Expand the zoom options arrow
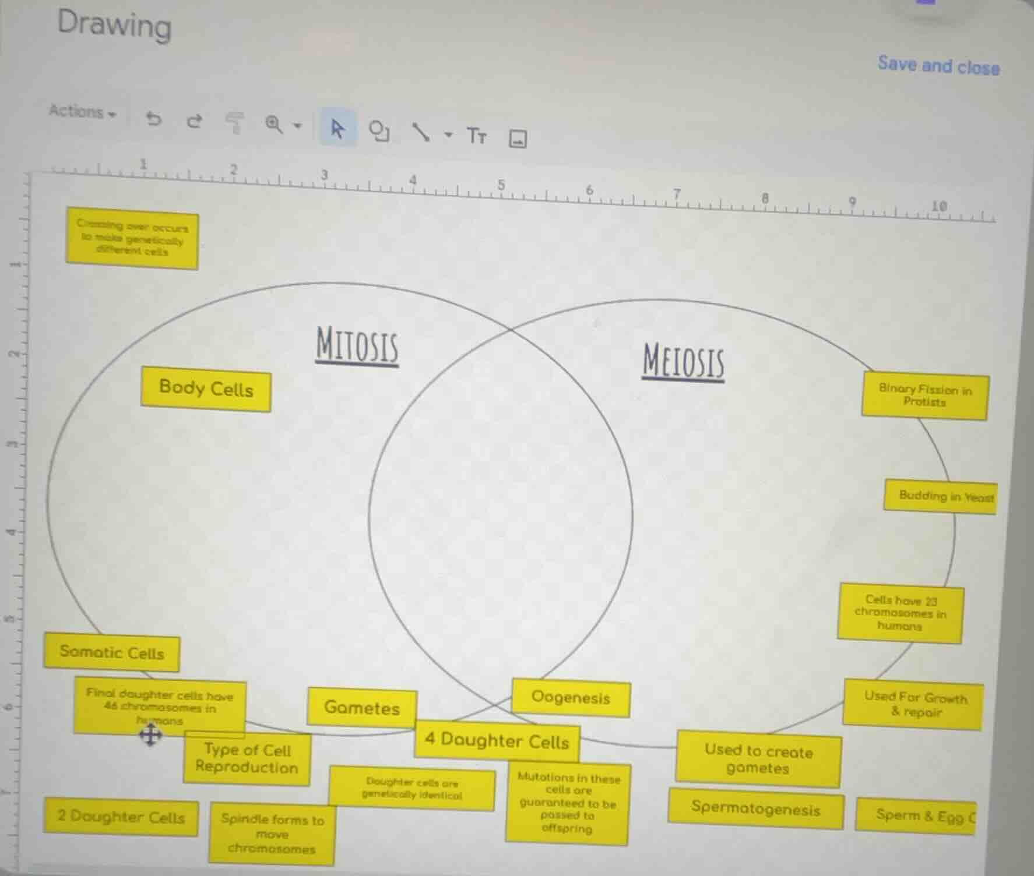 (x=297, y=125)
